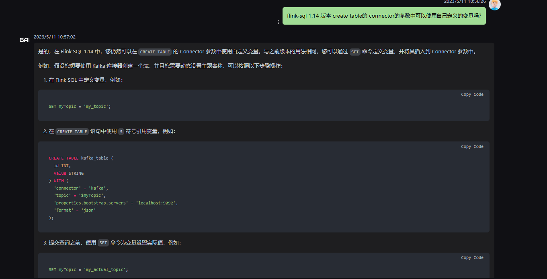Click the code line ) WITH (
The image size is (547, 279).
coord(59,181)
